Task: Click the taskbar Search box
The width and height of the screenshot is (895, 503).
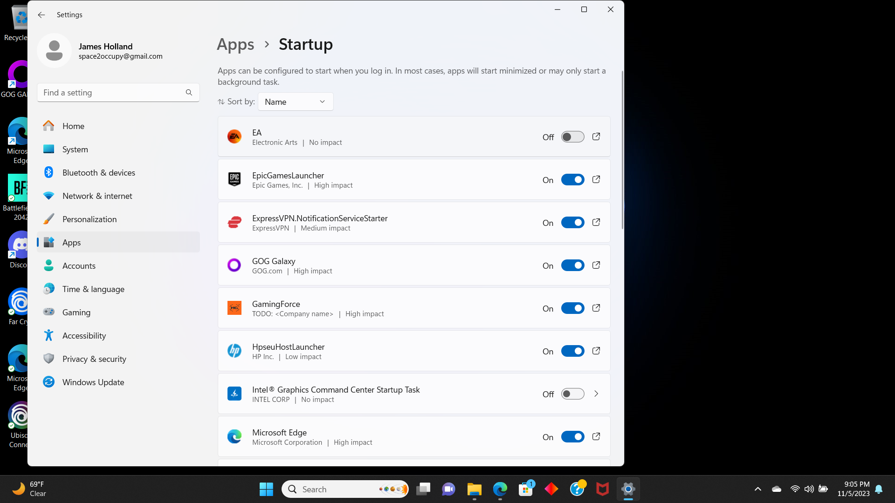Action: click(345, 489)
